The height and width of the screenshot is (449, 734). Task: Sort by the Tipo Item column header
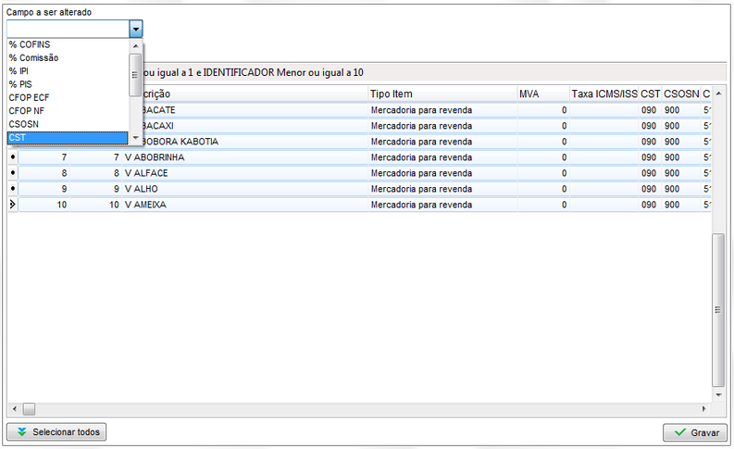coord(441,94)
